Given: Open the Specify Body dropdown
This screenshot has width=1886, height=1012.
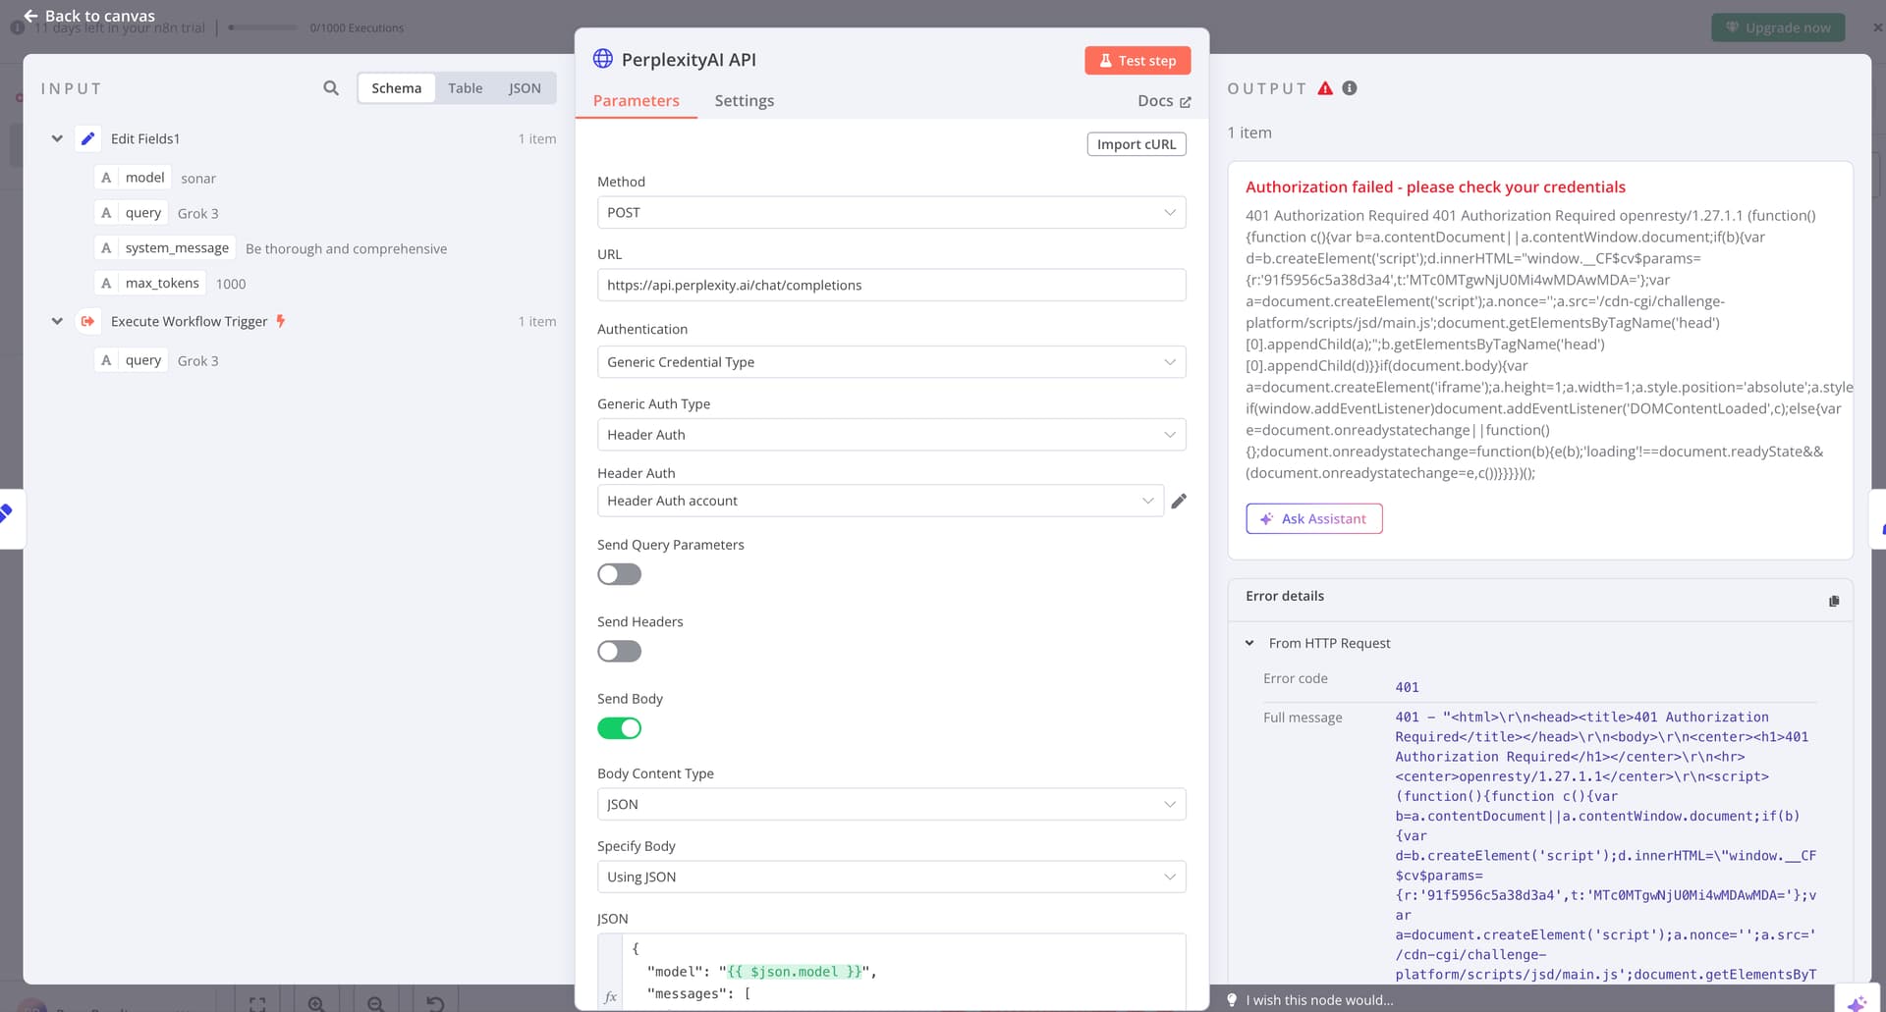Looking at the screenshot, I should tap(891, 877).
